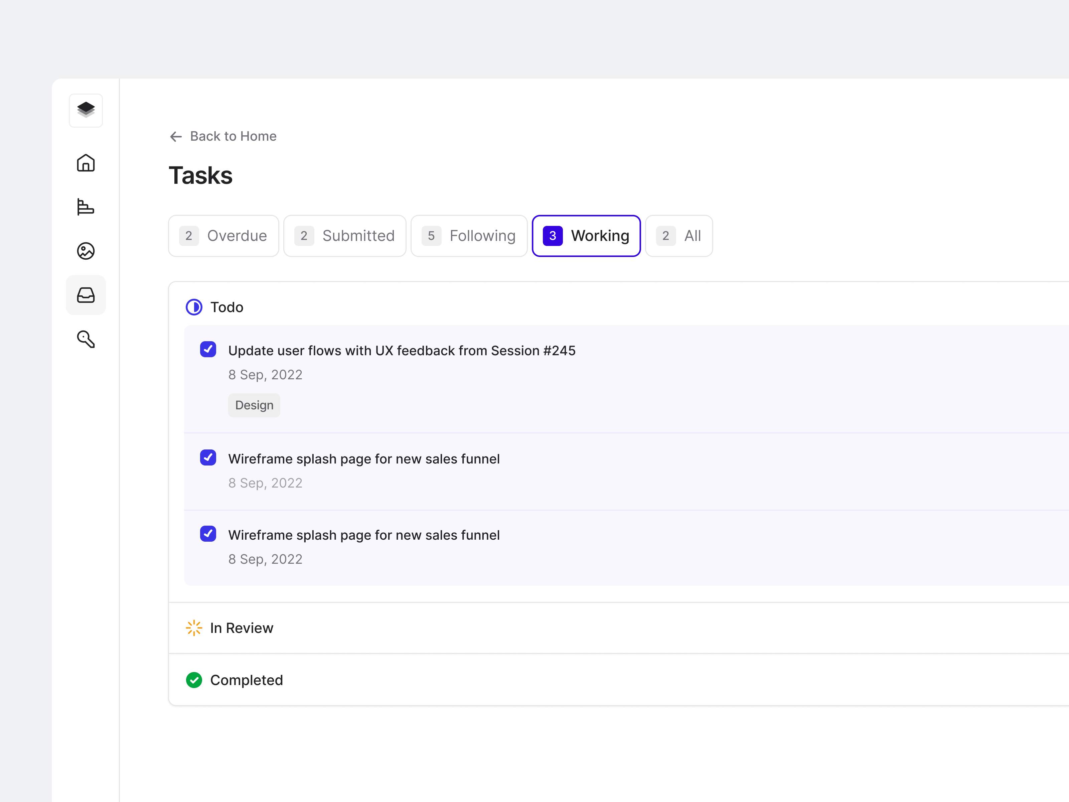Click the Design tag on the first task
Screen dimensions: 1069x802
click(254, 405)
